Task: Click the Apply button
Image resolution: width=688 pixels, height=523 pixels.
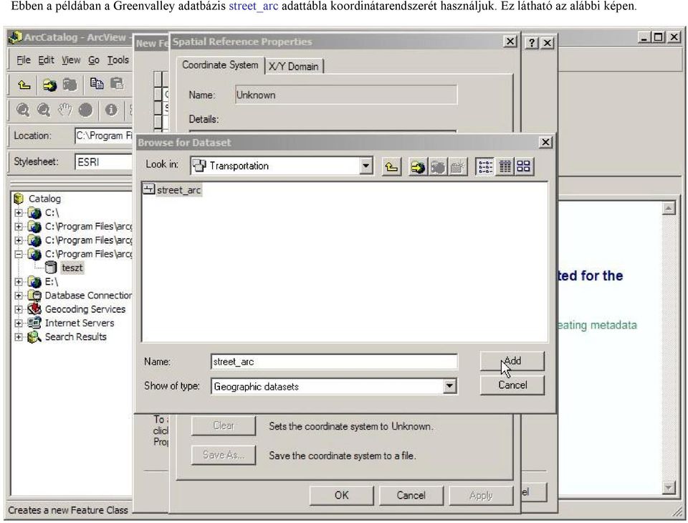Action: (x=481, y=495)
